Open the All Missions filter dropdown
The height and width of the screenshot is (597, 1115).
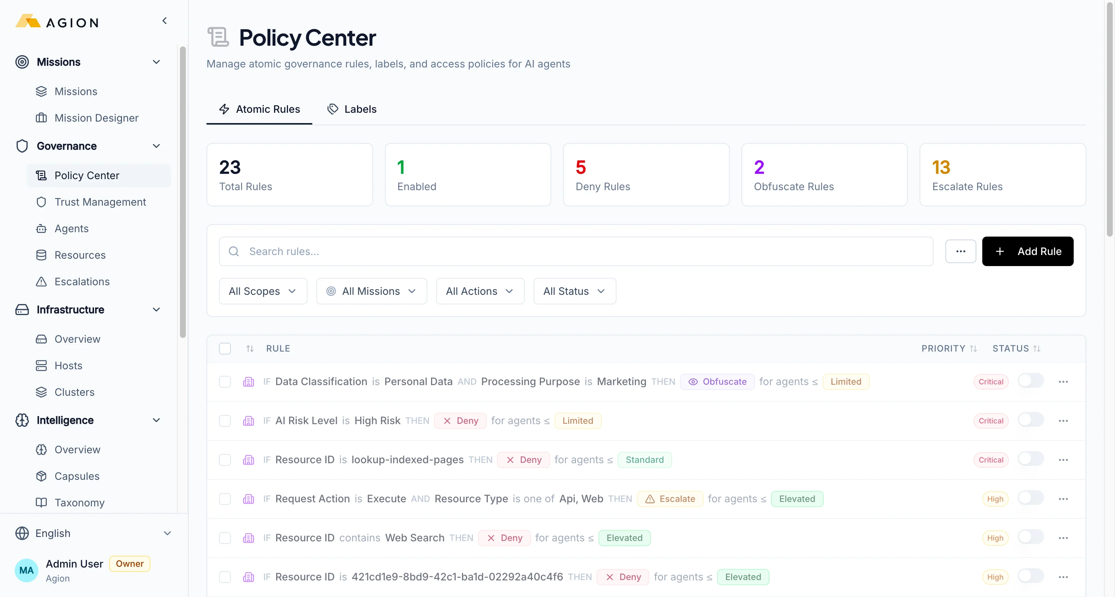pyautogui.click(x=371, y=291)
